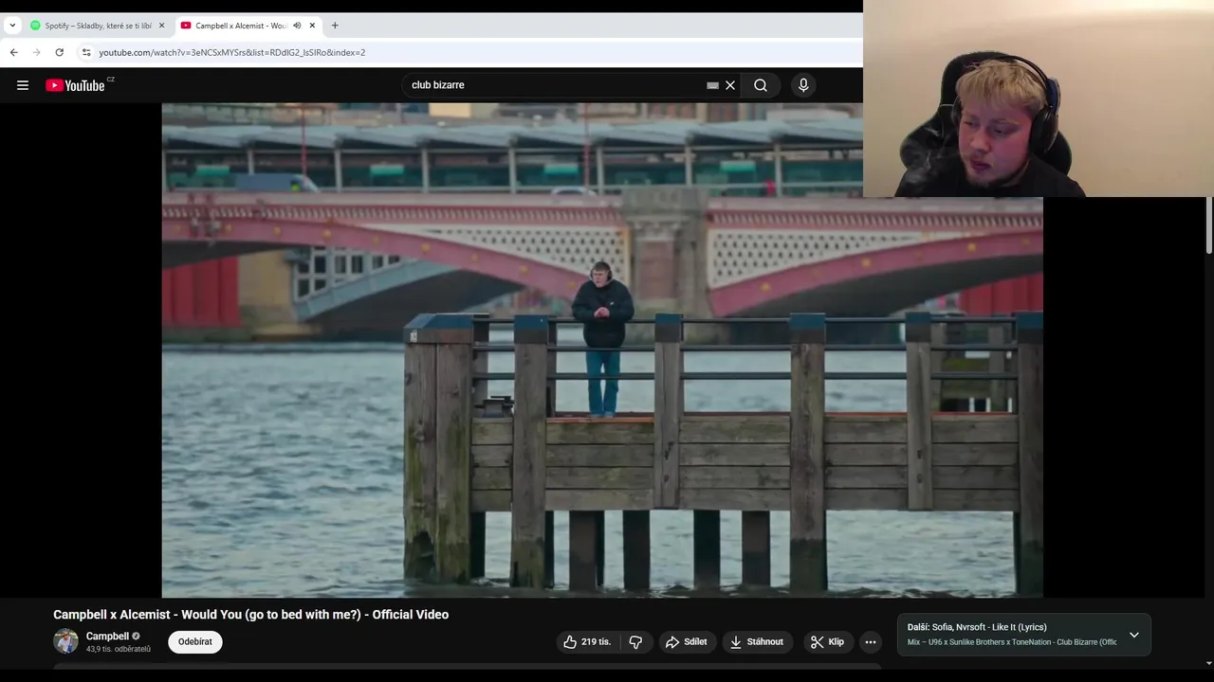Open the tab search dropdown arrow
Image resolution: width=1214 pixels, height=682 pixels.
point(12,26)
